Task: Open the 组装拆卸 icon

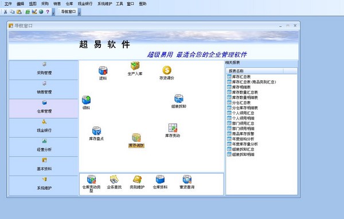Action: click(179, 99)
